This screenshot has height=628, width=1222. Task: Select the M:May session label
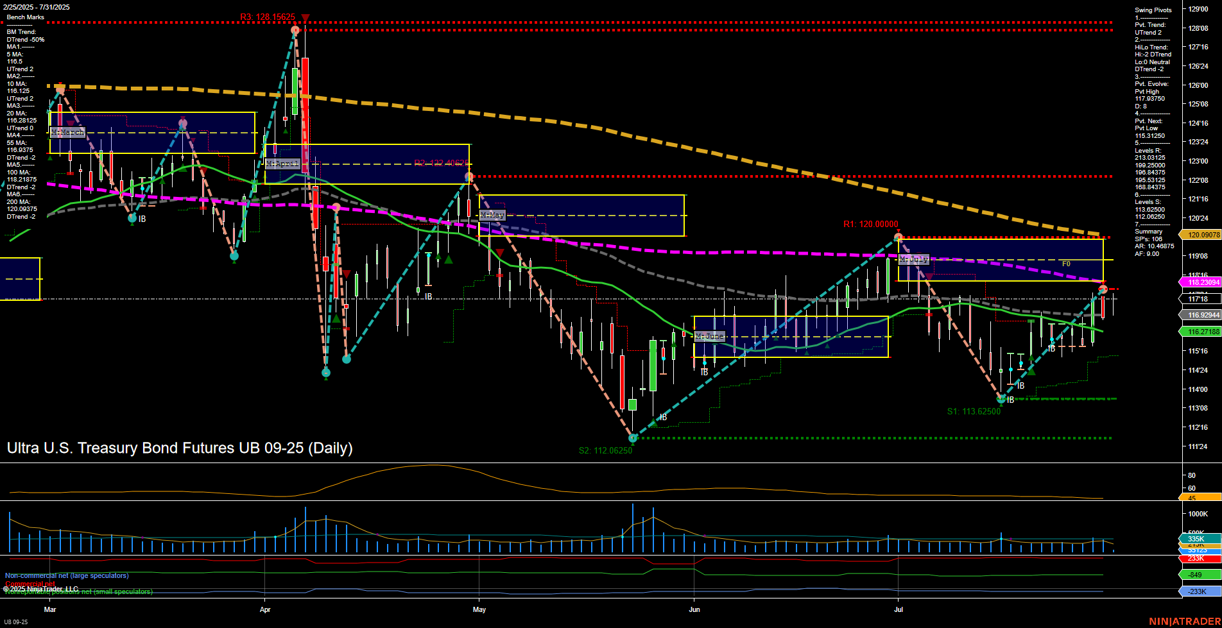point(492,215)
